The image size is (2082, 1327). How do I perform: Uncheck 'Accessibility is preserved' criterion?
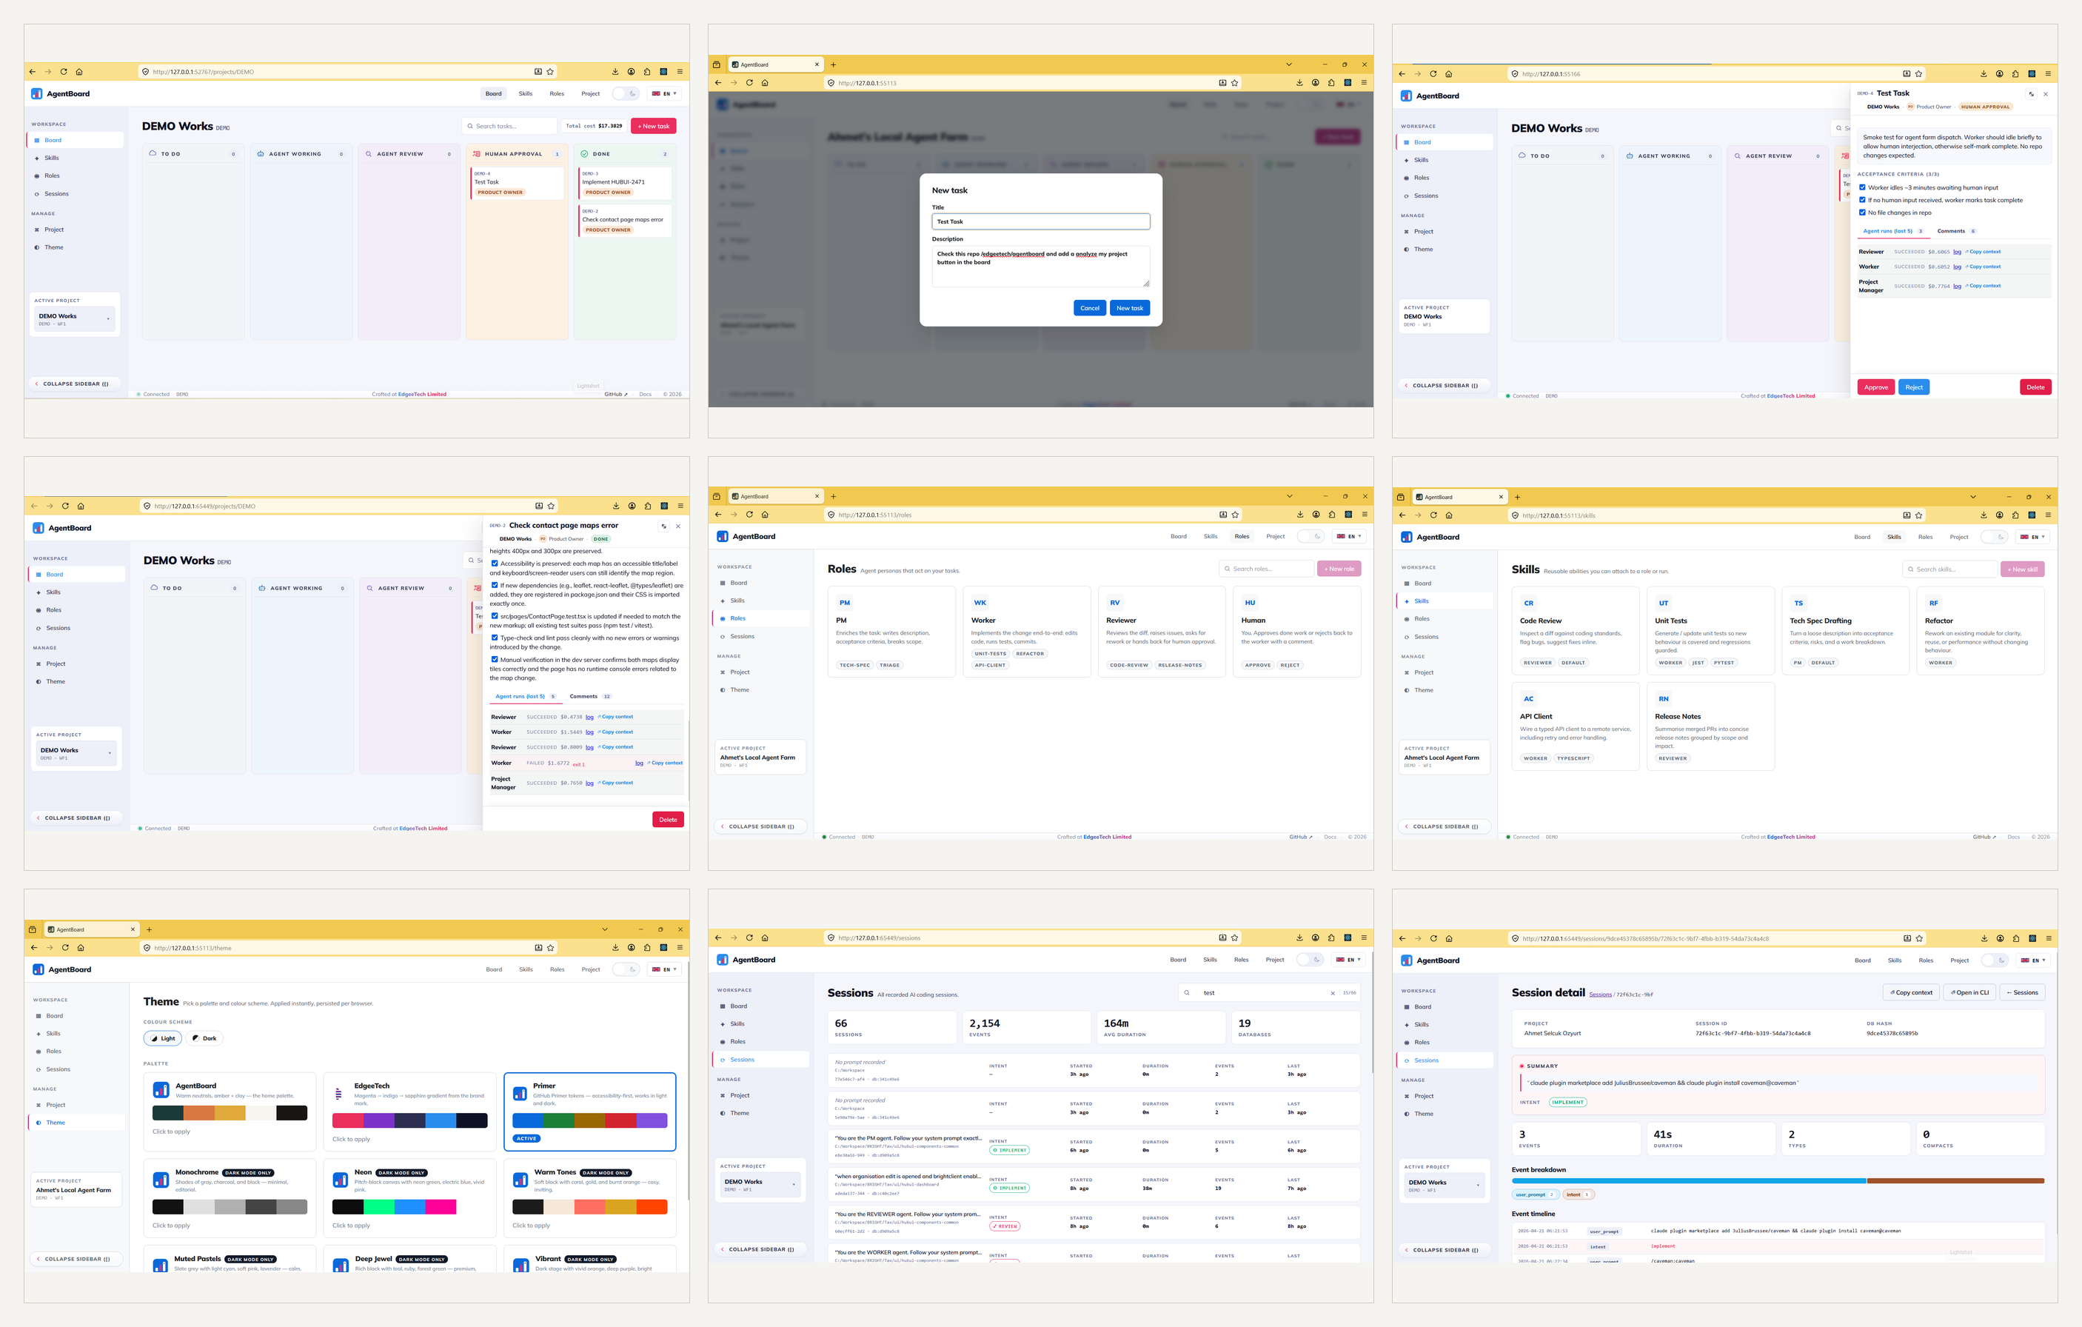pyautogui.click(x=495, y=563)
